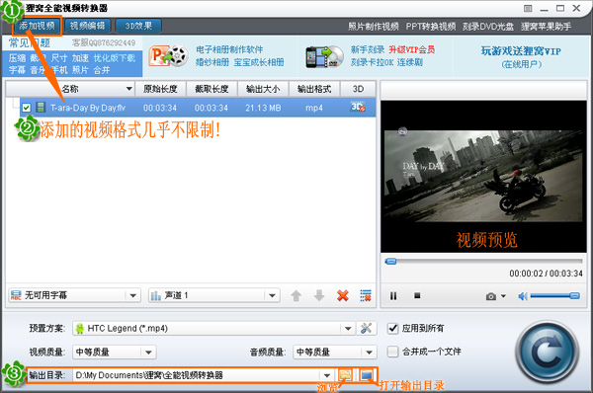
Task: Click the 连续剧 link
Action: pyautogui.click(x=410, y=62)
